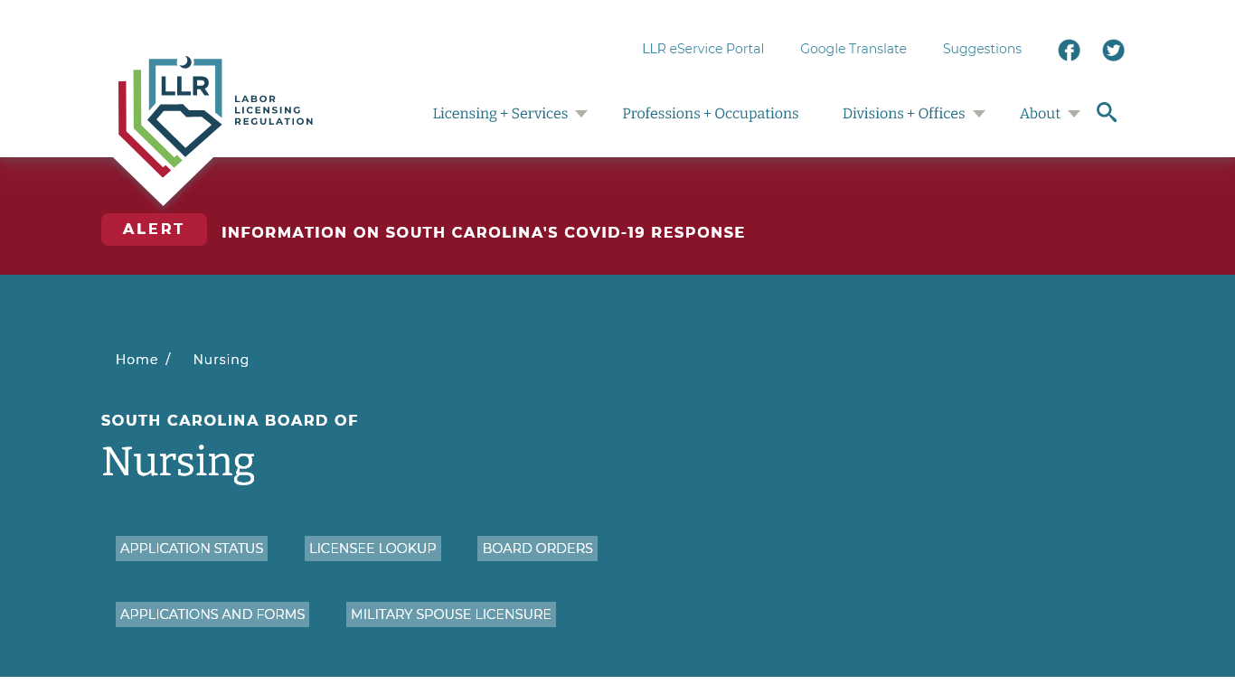Open Google Translate link
Screen dimensions: 1235x694
click(853, 49)
